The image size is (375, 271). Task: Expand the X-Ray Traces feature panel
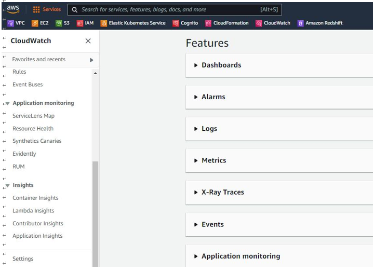pyautogui.click(x=196, y=193)
